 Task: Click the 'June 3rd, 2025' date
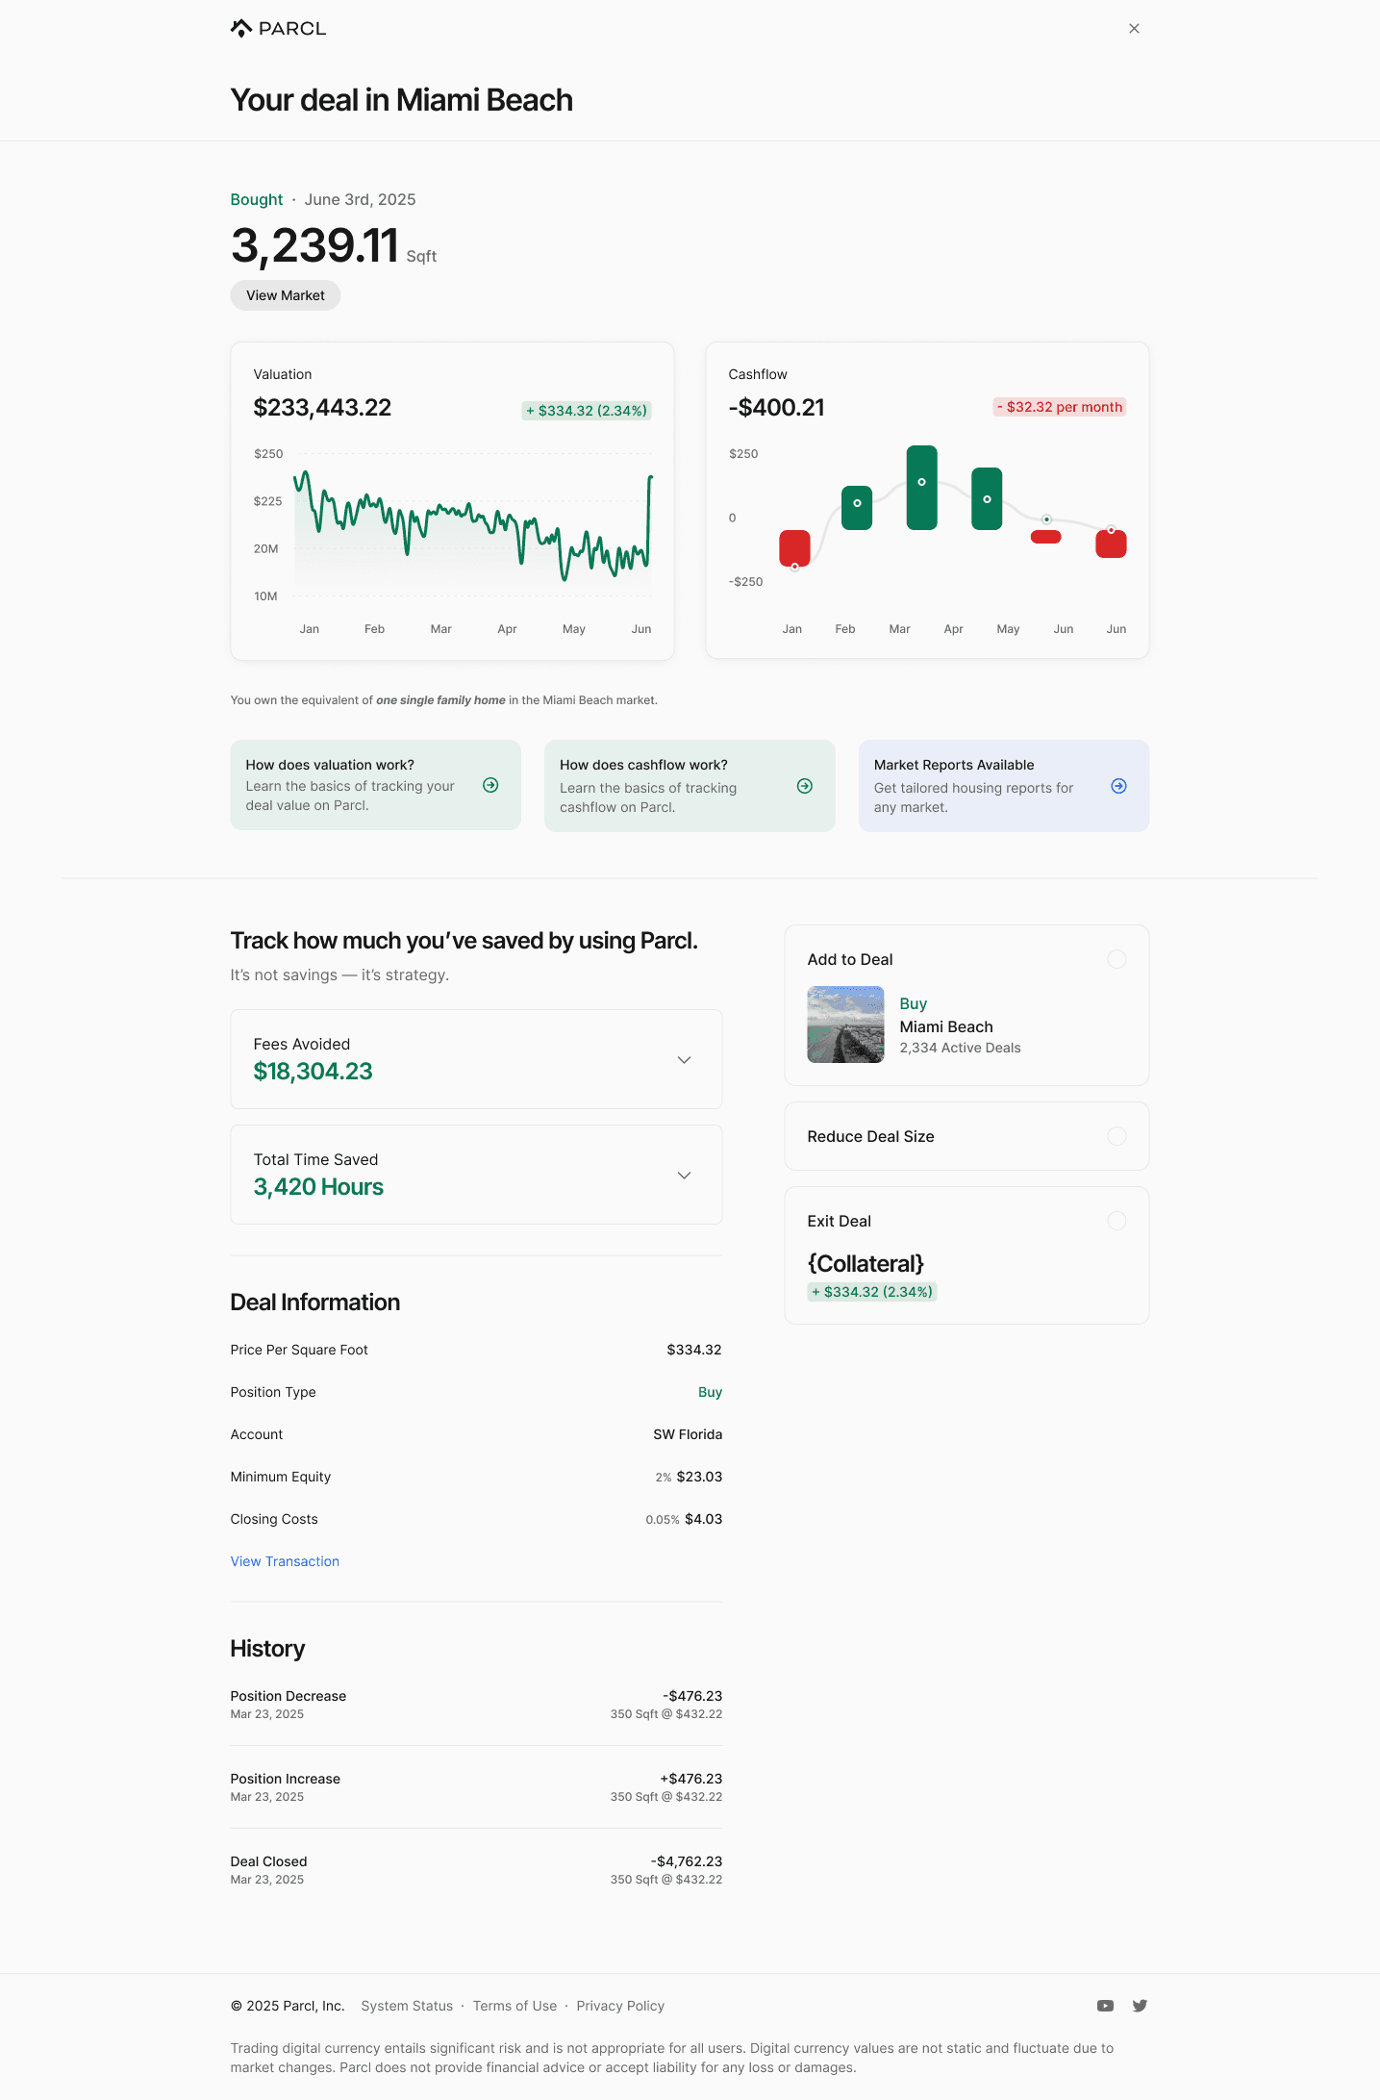360,199
